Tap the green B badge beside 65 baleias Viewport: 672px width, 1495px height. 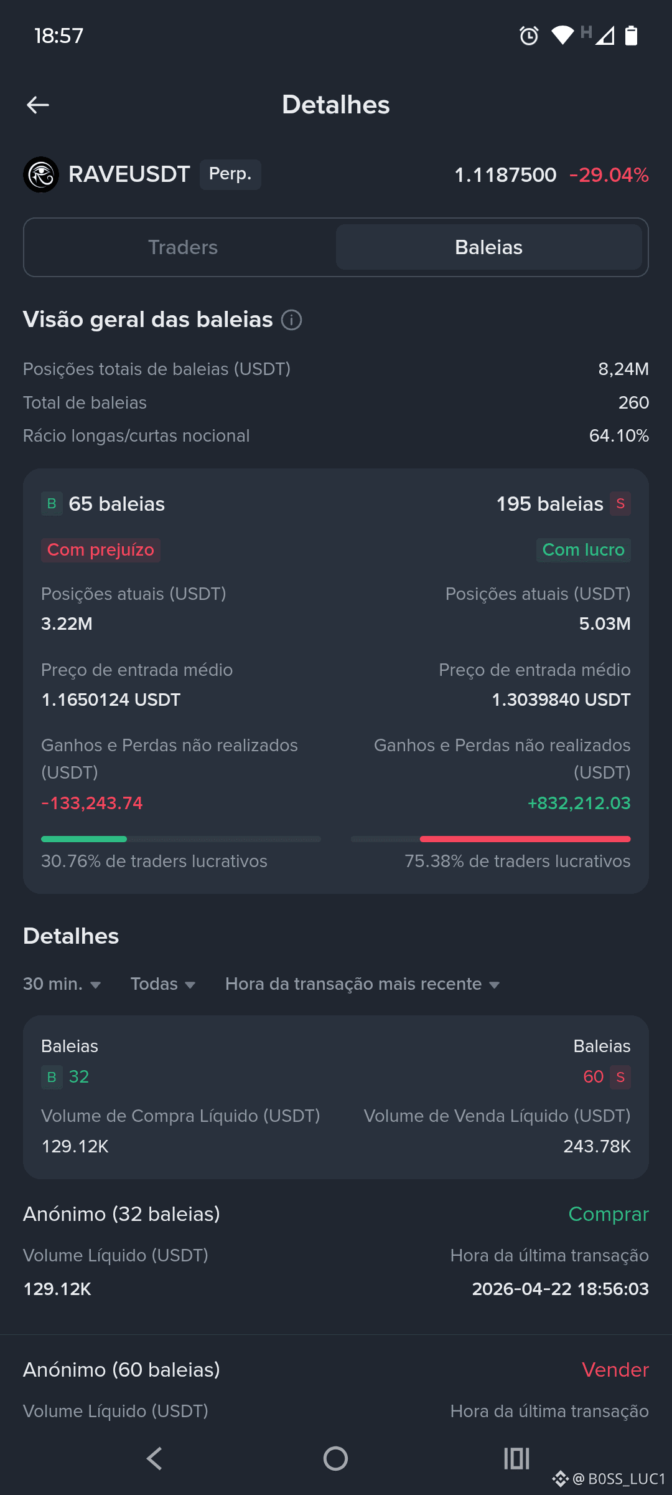(x=52, y=503)
